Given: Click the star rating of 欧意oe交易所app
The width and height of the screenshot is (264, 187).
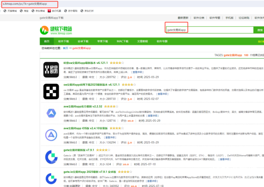Looking at the screenshot, I should click(x=117, y=63).
